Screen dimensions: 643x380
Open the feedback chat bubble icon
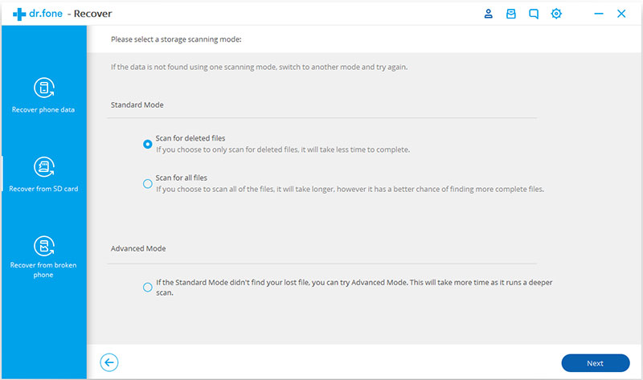(534, 14)
